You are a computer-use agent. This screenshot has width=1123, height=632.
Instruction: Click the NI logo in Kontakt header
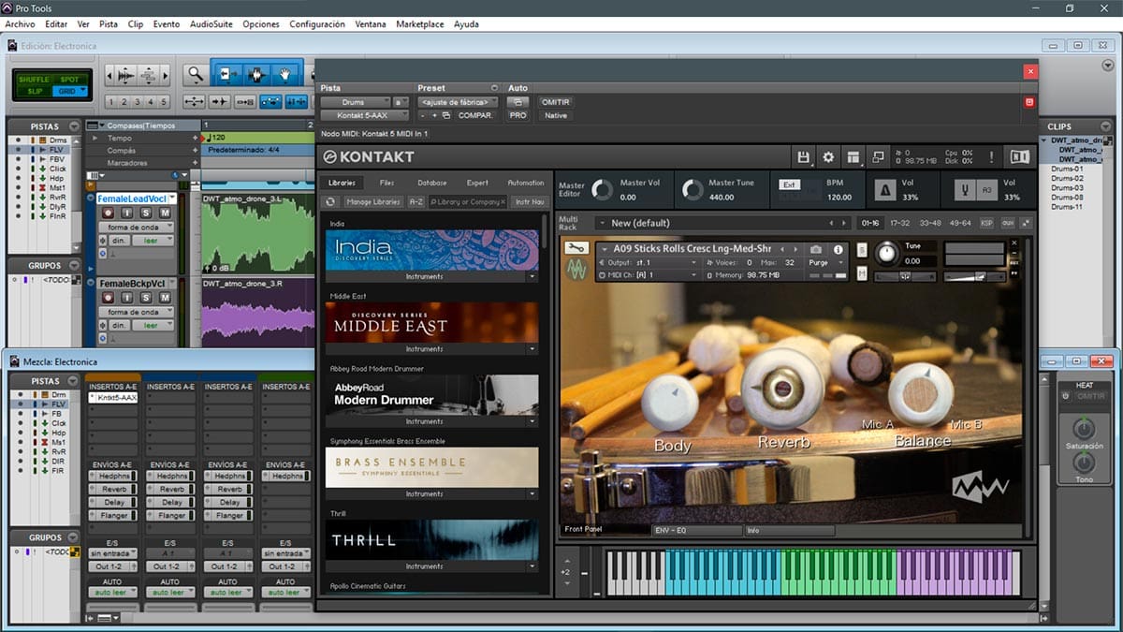coord(1019,157)
